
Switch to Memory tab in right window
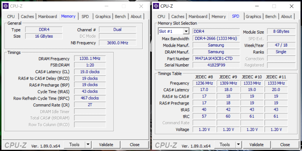coord(219,17)
